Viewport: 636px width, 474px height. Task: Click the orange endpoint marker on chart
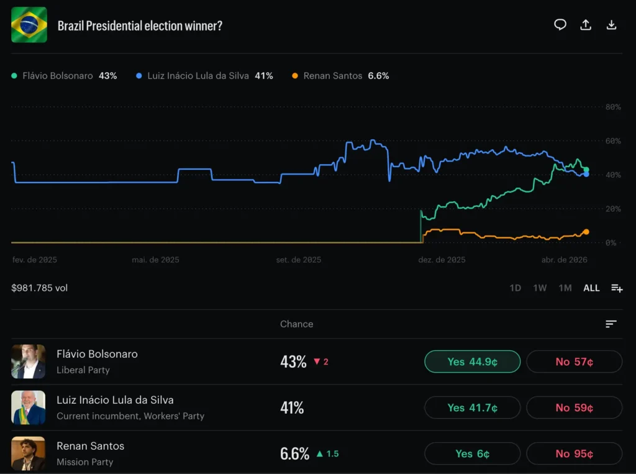(586, 232)
